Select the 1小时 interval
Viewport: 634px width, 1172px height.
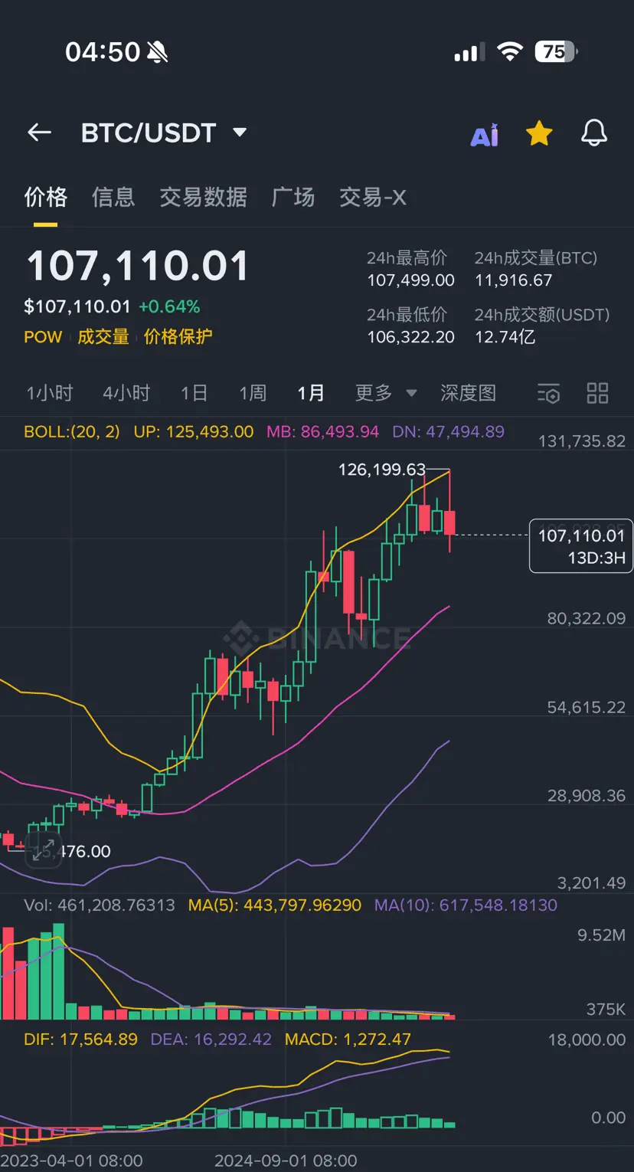pos(50,393)
